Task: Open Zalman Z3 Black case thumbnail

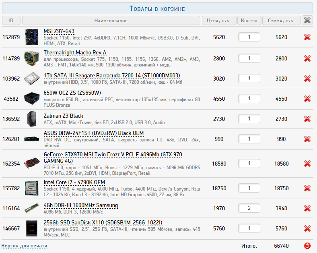Action: click(x=32, y=119)
